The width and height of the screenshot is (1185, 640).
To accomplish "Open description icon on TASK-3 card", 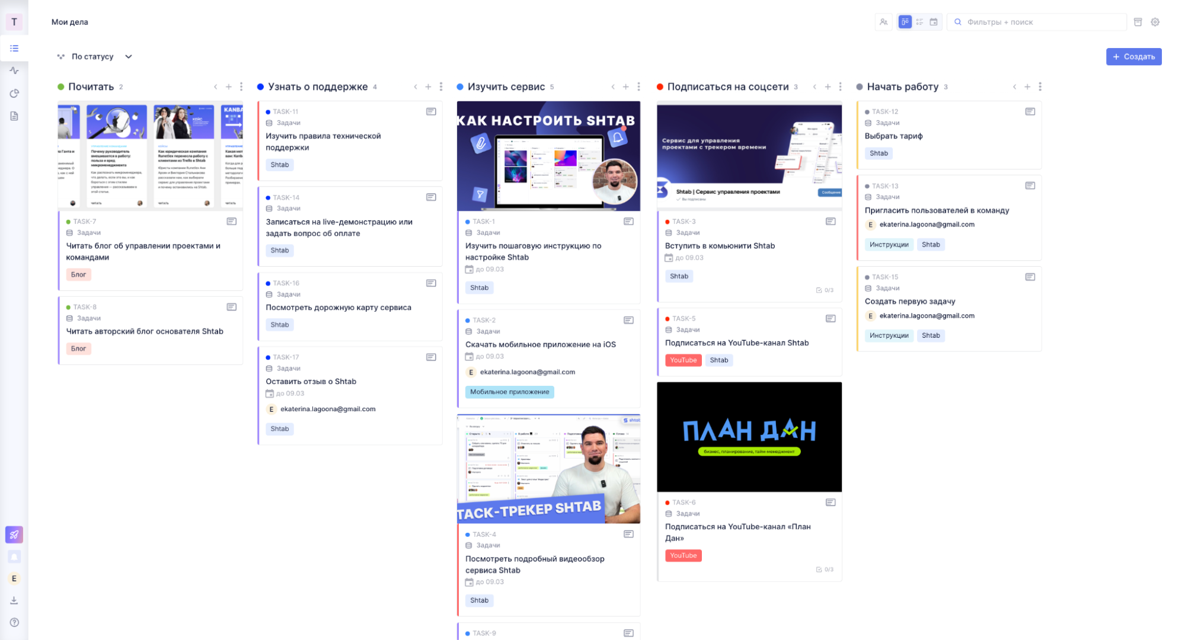I will (x=831, y=221).
